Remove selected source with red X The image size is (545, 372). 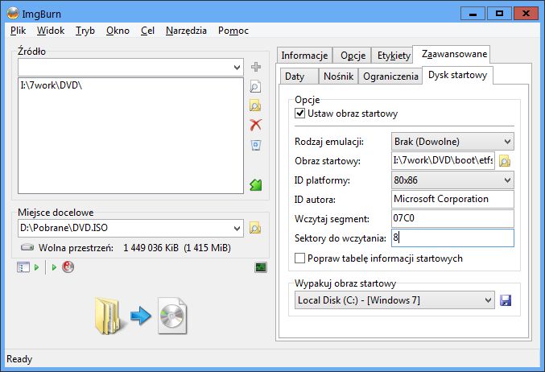point(255,125)
